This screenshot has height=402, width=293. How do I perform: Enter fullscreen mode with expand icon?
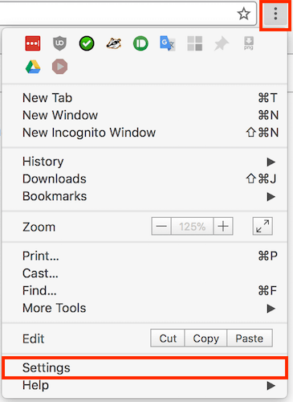[x=262, y=226]
